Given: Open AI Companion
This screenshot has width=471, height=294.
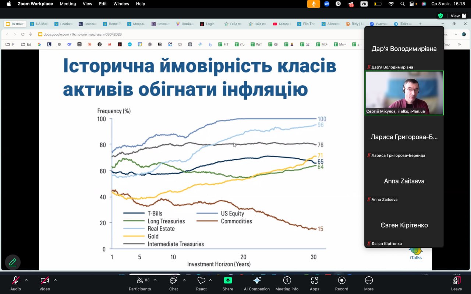Looking at the screenshot, I should (x=257, y=283).
